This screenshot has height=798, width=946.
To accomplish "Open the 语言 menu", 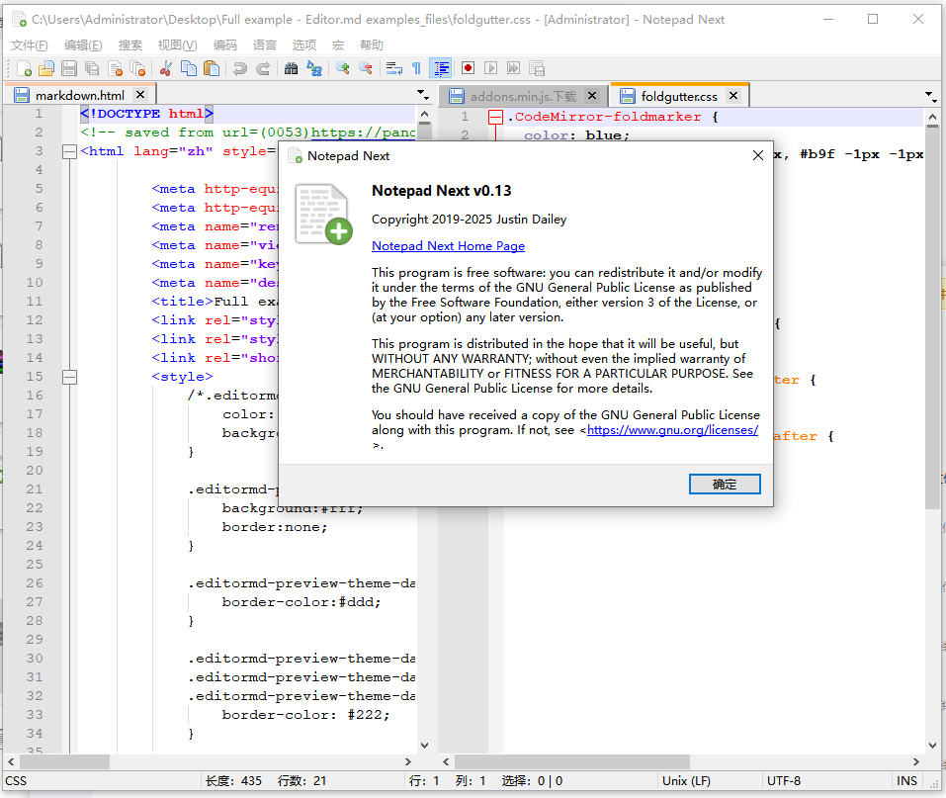I will click(x=265, y=44).
